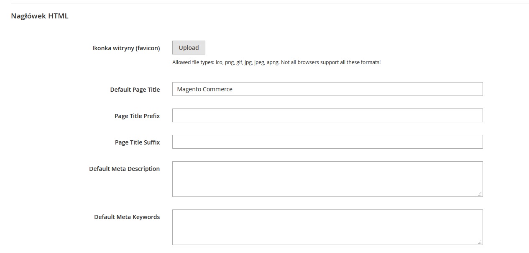Collapse the Nagłówek HTML section header
The width and height of the screenshot is (529, 253).
pos(39,16)
